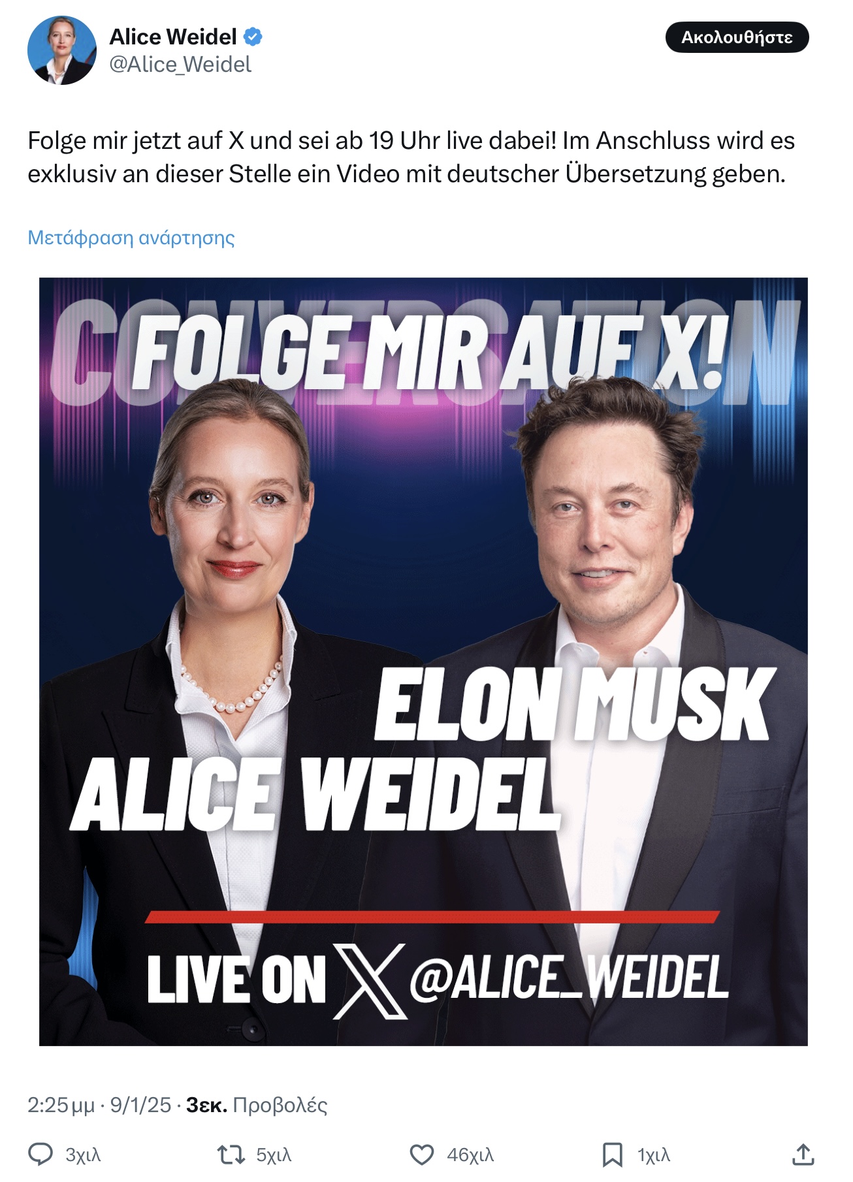Bookmark the post with the bookmark icon
The height and width of the screenshot is (1182, 853).
[612, 1155]
